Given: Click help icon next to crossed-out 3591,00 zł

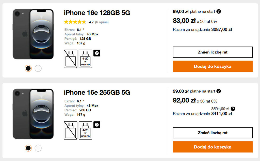Looking at the screenshot, I should coord(233,109).
